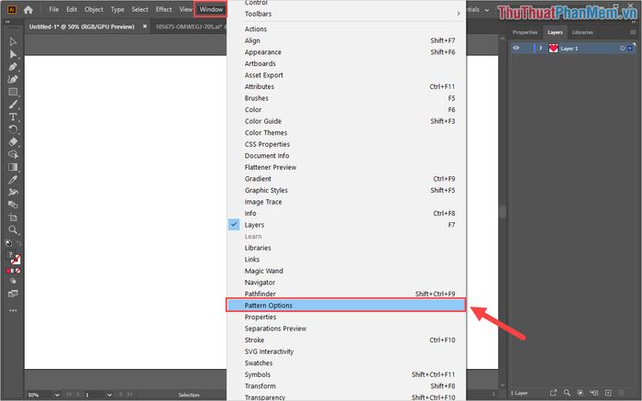642x401 pixels.
Task: Select the Selection tool arrow
Action: point(13,42)
